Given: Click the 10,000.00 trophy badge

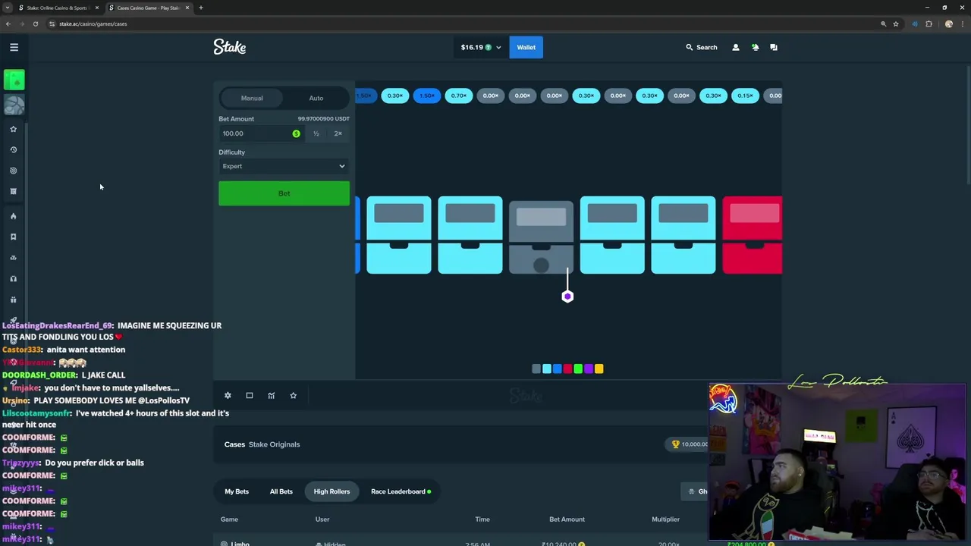Looking at the screenshot, I should tap(689, 444).
